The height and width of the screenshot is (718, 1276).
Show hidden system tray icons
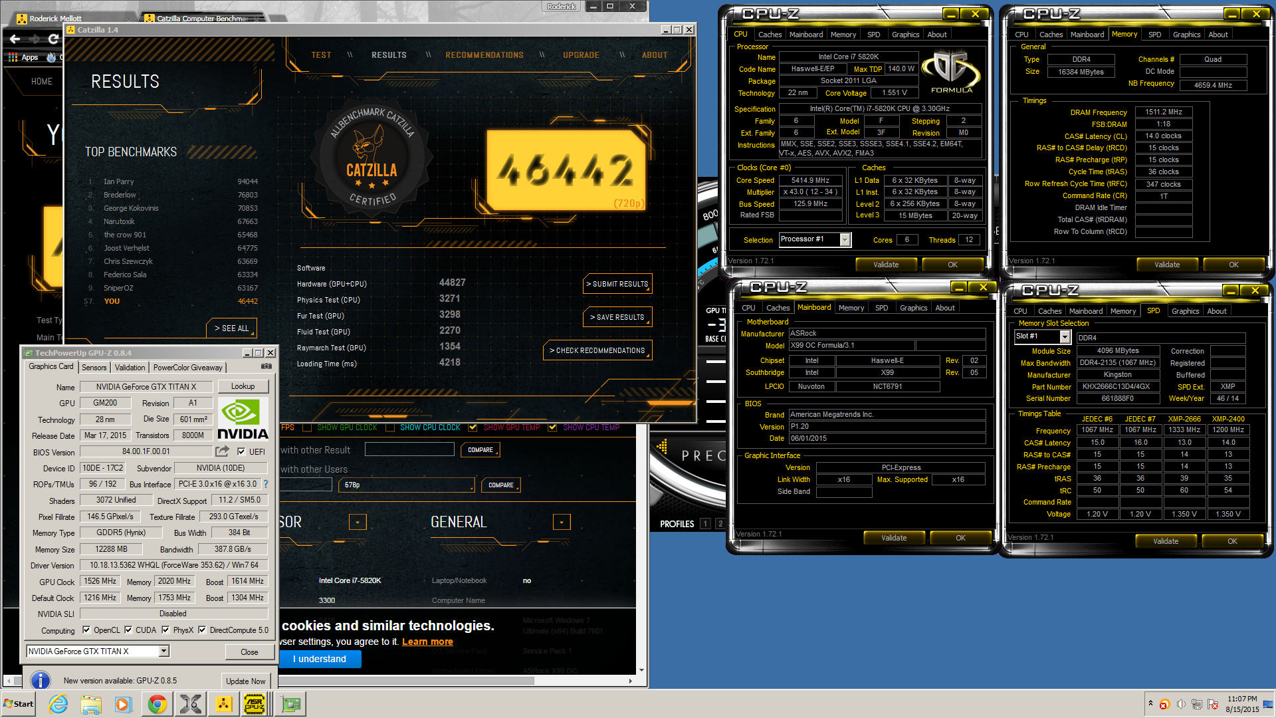(1150, 703)
